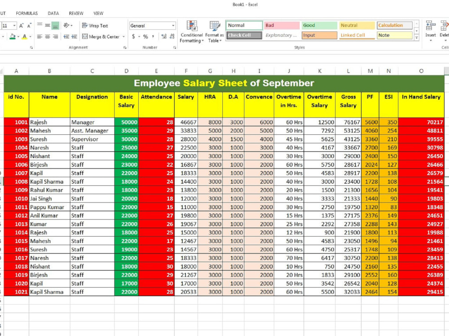Apply the Normal cell style

pyautogui.click(x=244, y=26)
